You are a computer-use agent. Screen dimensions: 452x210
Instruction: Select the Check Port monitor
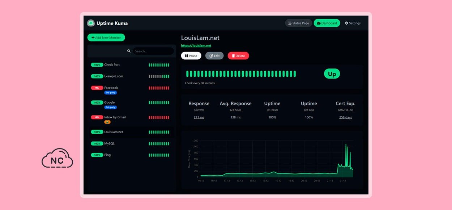click(131, 65)
